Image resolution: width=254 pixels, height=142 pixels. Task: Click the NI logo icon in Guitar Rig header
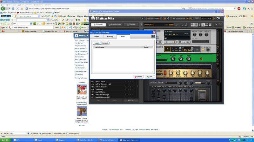(218, 18)
